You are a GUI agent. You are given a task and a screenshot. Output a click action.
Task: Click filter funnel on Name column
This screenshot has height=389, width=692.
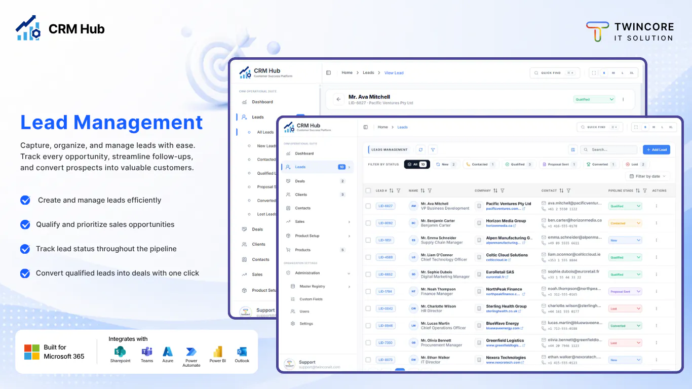pyautogui.click(x=430, y=190)
